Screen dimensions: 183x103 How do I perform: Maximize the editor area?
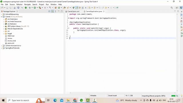[178, 11]
